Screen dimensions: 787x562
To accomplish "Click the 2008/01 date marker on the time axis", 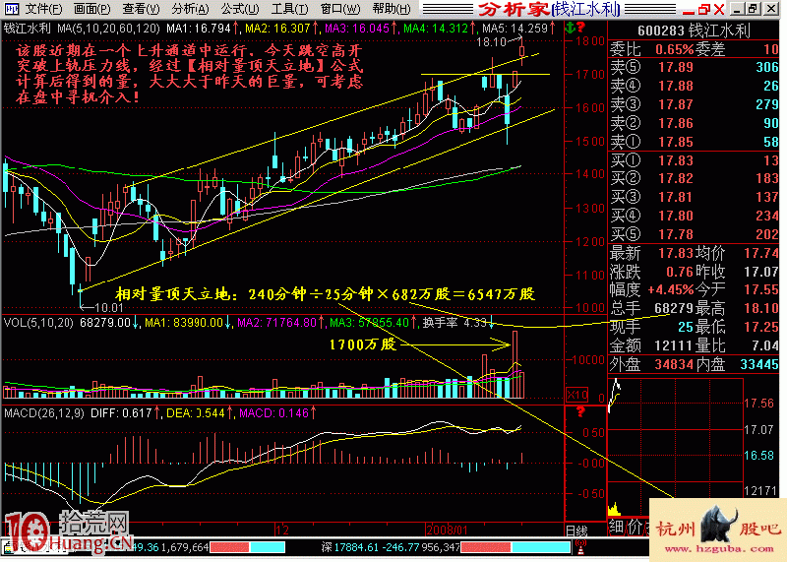I will pos(447,530).
